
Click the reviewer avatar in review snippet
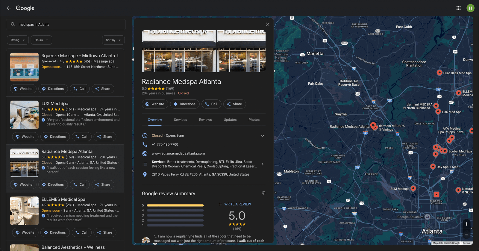click(x=146, y=240)
